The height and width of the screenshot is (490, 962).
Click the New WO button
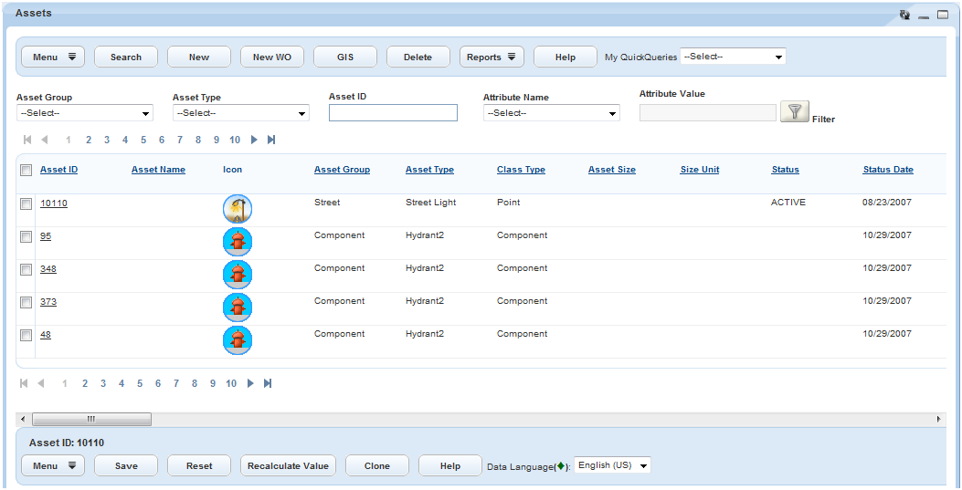point(272,57)
